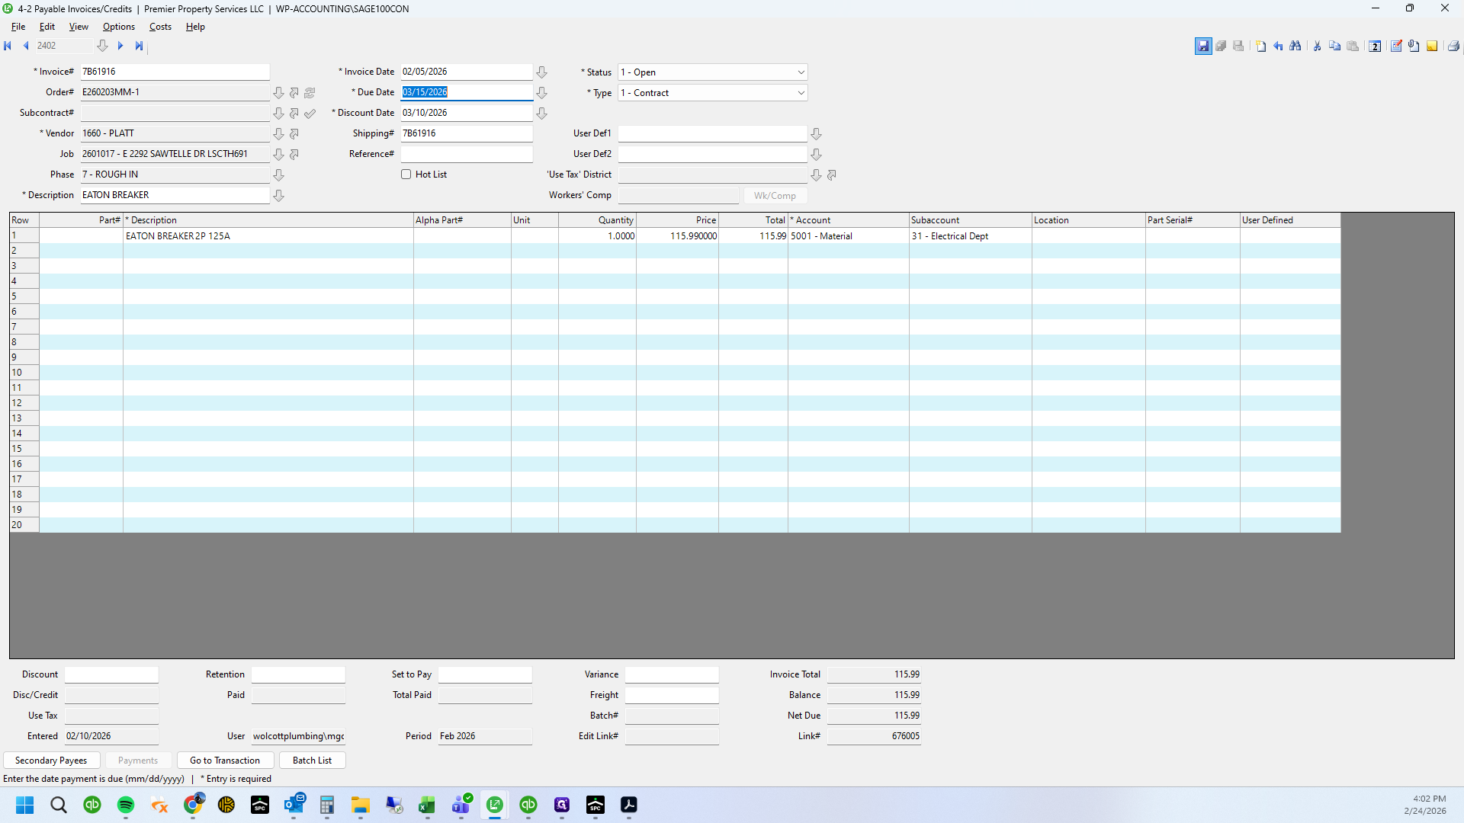Open the Invoice Date lookup arrow

(542, 72)
